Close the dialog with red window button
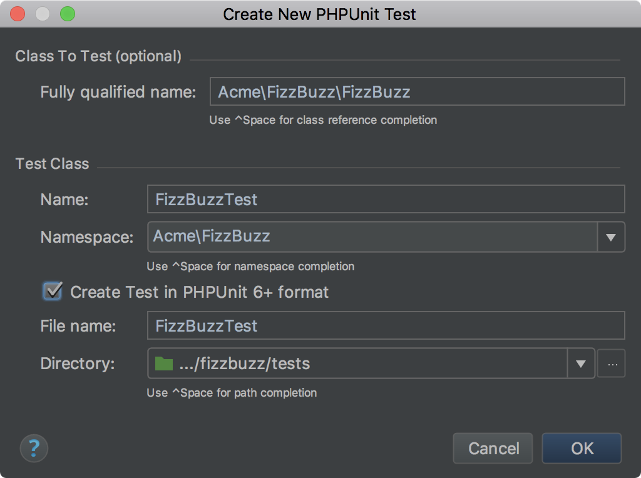Viewport: 641px width, 478px height. point(18,14)
